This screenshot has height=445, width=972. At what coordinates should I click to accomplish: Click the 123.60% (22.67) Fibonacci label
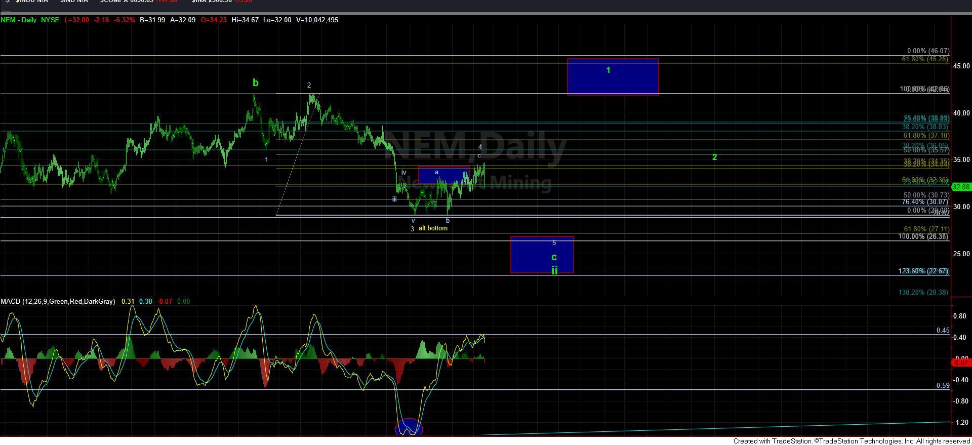point(923,271)
